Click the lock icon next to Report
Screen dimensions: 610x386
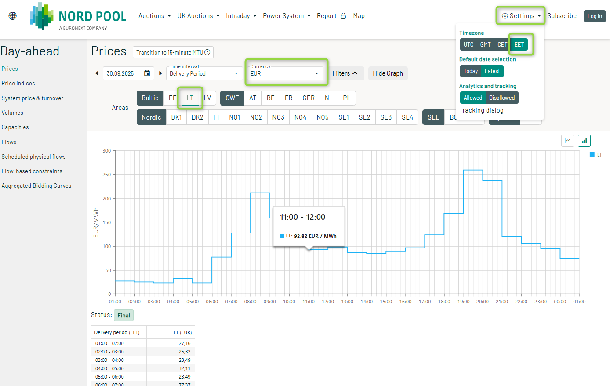(343, 16)
